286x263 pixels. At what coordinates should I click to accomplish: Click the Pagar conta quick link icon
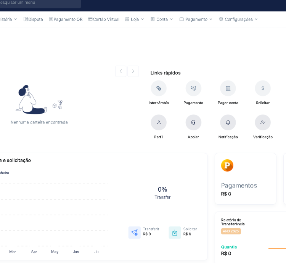pyautogui.click(x=228, y=88)
